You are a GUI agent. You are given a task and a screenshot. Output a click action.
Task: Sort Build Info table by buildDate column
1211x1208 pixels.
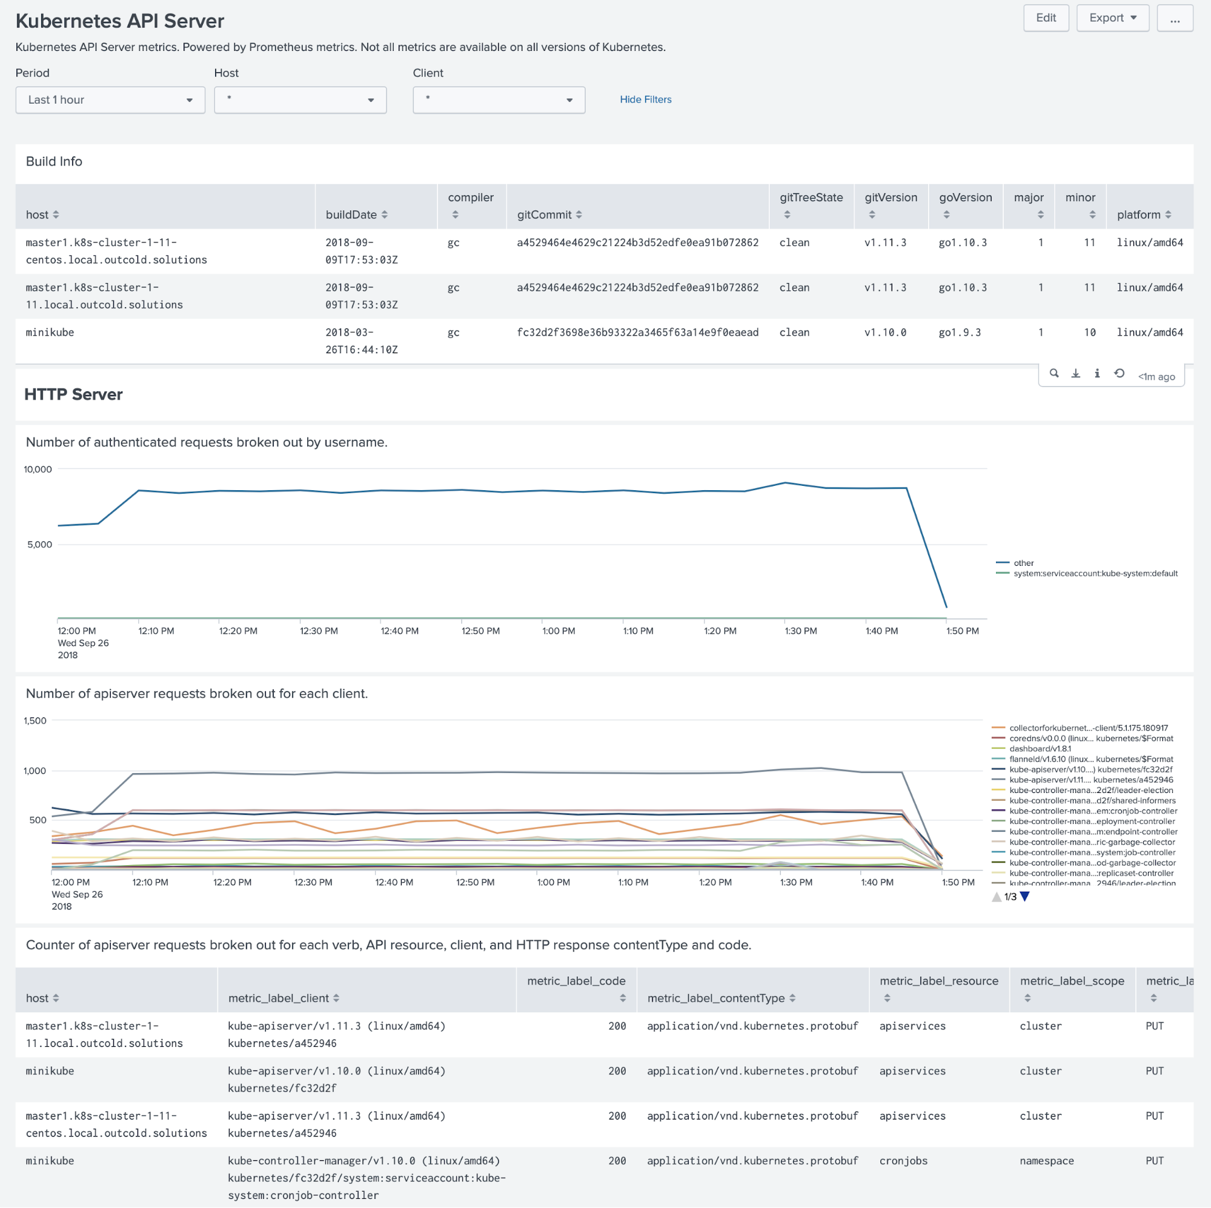pyautogui.click(x=357, y=215)
